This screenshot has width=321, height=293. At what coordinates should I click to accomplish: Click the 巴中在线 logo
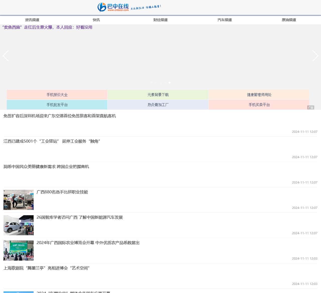click(129, 7)
